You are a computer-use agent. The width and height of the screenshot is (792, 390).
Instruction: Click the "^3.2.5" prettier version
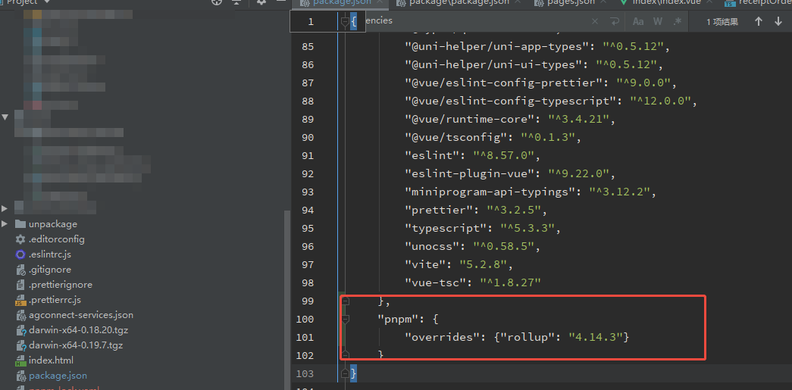[514, 211]
